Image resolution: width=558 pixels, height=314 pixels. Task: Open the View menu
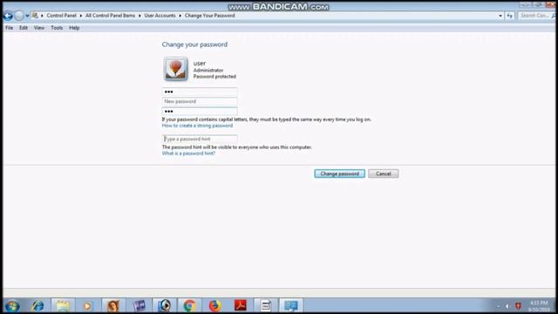(x=39, y=28)
